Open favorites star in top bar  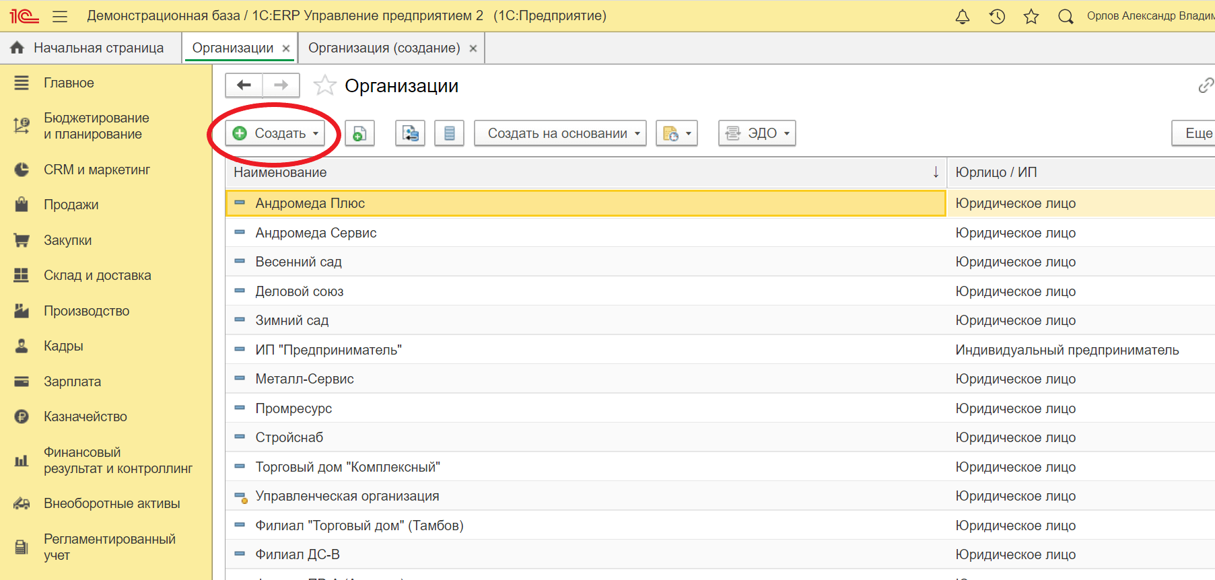(1031, 17)
